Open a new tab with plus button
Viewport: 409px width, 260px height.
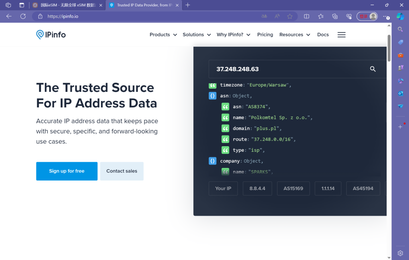click(x=188, y=5)
